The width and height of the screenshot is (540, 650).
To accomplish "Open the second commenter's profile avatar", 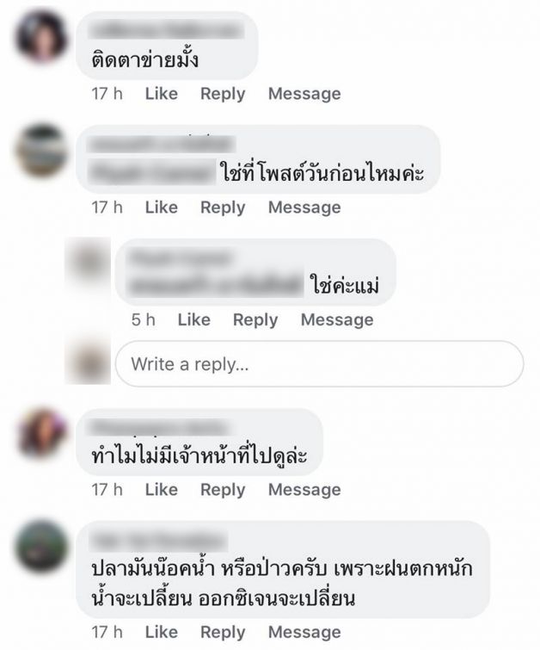I will (41, 151).
